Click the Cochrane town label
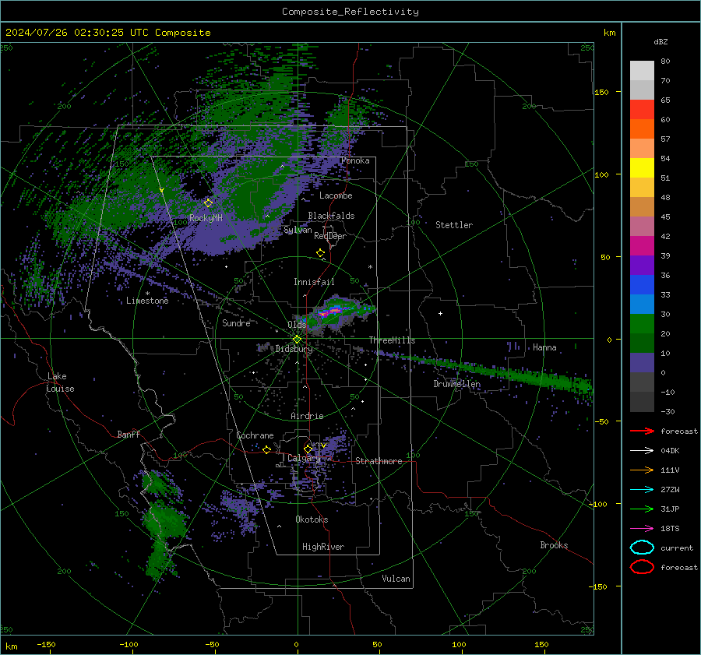 pos(255,435)
